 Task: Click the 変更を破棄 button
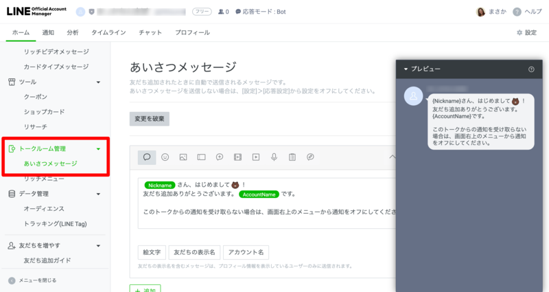coord(150,119)
